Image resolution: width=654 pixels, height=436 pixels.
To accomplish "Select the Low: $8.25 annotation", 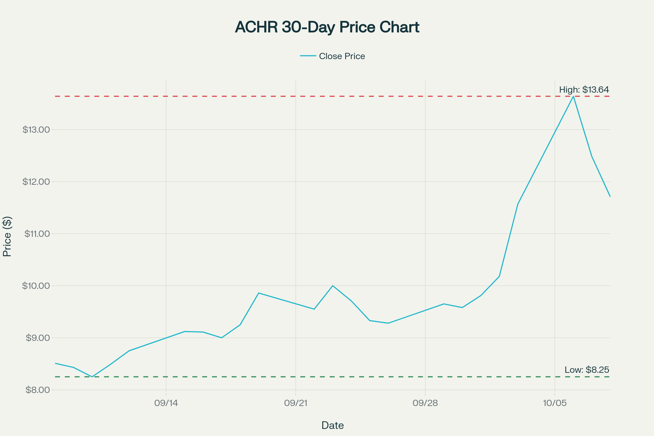I will click(x=587, y=370).
